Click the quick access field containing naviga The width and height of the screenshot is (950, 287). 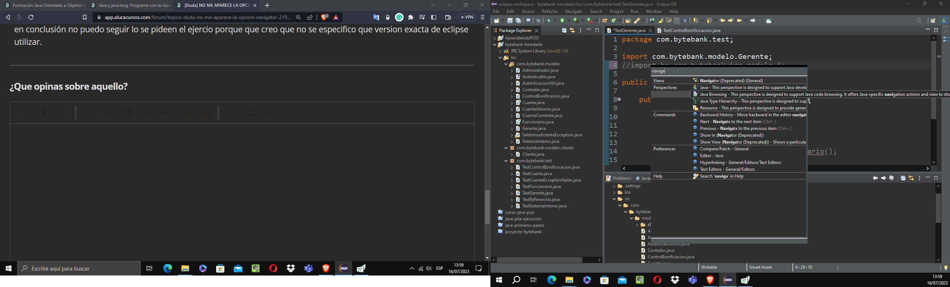(729, 71)
